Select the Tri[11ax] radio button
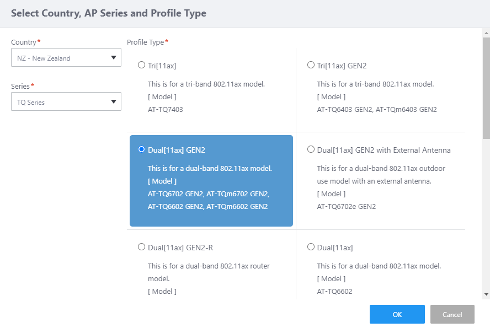The width and height of the screenshot is (490, 333). 142,65
